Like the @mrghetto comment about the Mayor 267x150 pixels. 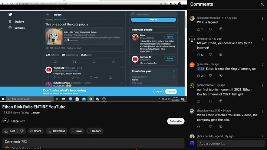click(198, 55)
